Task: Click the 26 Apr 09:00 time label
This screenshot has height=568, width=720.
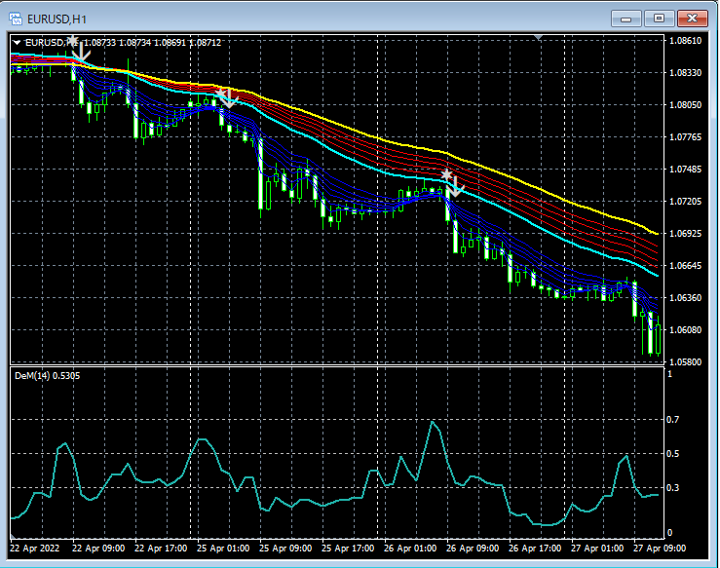Action: click(x=473, y=549)
